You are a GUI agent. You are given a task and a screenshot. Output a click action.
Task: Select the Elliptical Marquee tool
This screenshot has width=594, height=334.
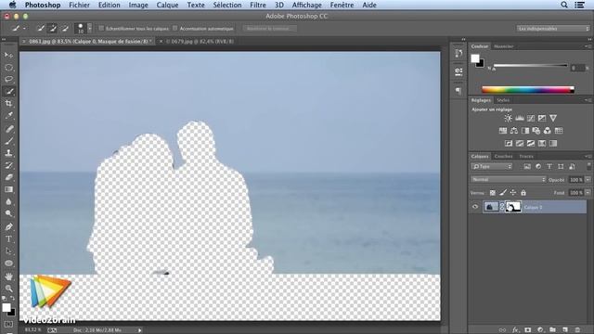(x=8, y=68)
